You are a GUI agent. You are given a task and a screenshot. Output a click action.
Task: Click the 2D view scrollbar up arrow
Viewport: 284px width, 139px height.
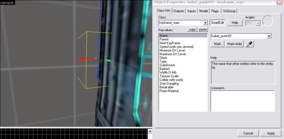click(x=150, y=131)
